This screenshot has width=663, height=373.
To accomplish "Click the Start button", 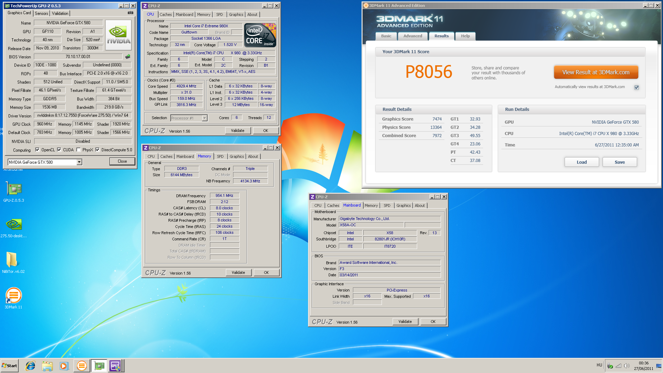I will [9, 366].
